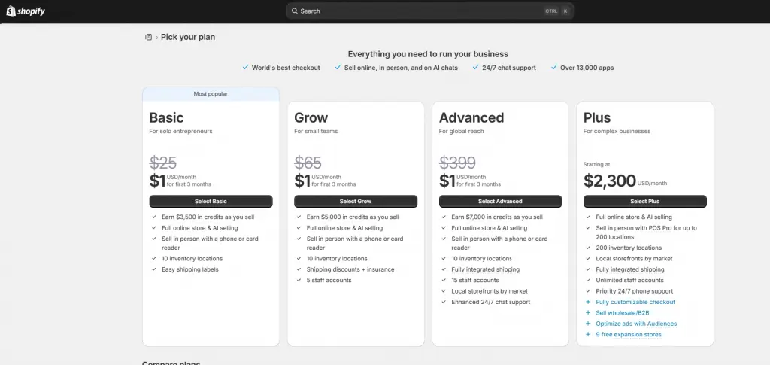Screen dimensions: 770x365
Task: Click the Pick your plan heading
Action: point(188,37)
